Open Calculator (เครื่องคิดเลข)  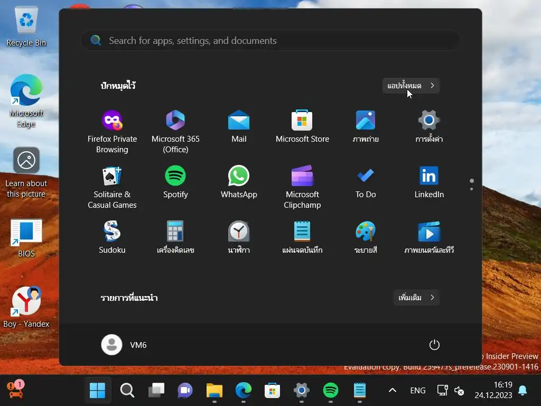click(175, 237)
